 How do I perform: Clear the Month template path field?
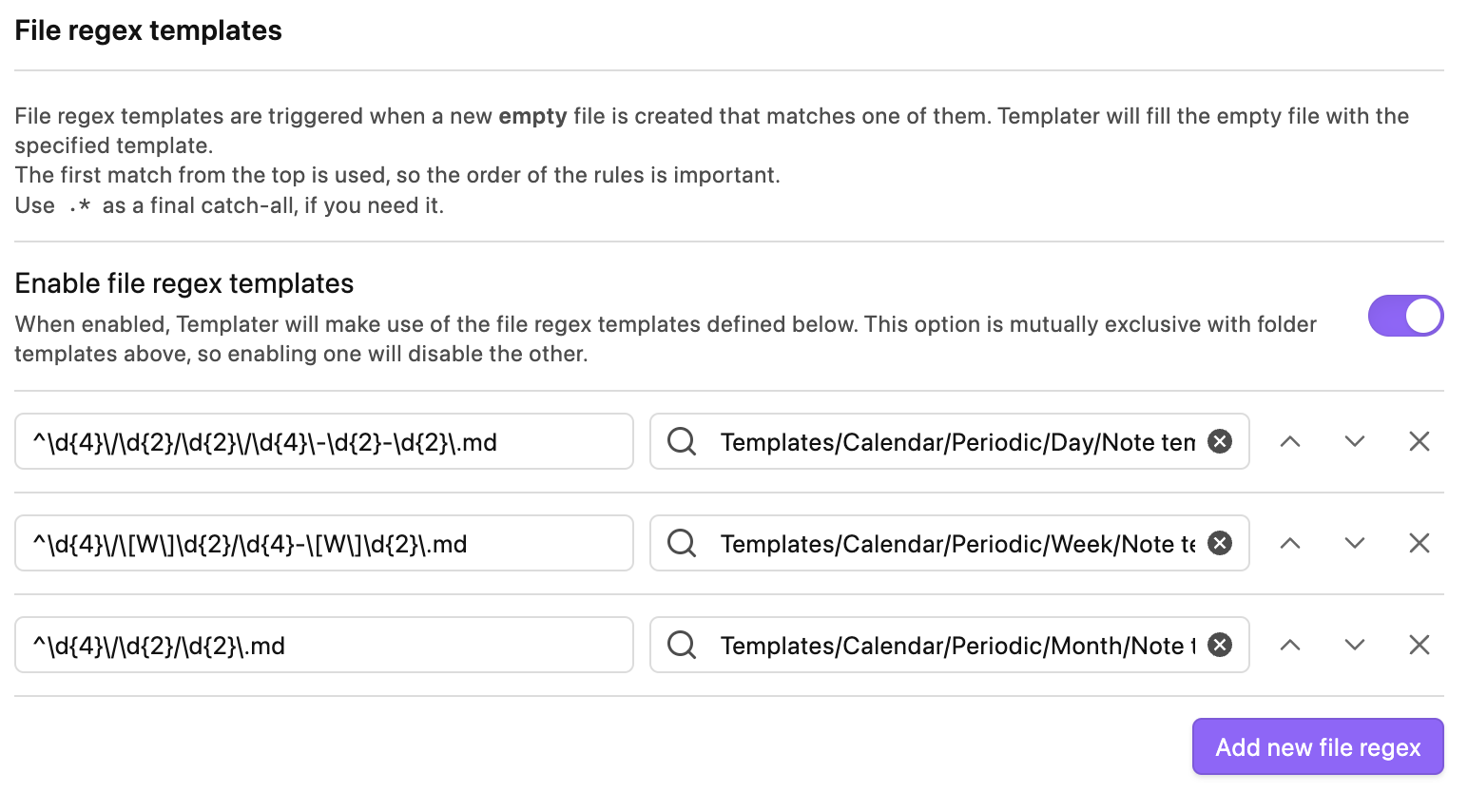(x=1220, y=645)
